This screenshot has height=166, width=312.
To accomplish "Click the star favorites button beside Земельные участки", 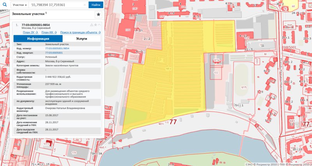I will click(x=98, y=14).
